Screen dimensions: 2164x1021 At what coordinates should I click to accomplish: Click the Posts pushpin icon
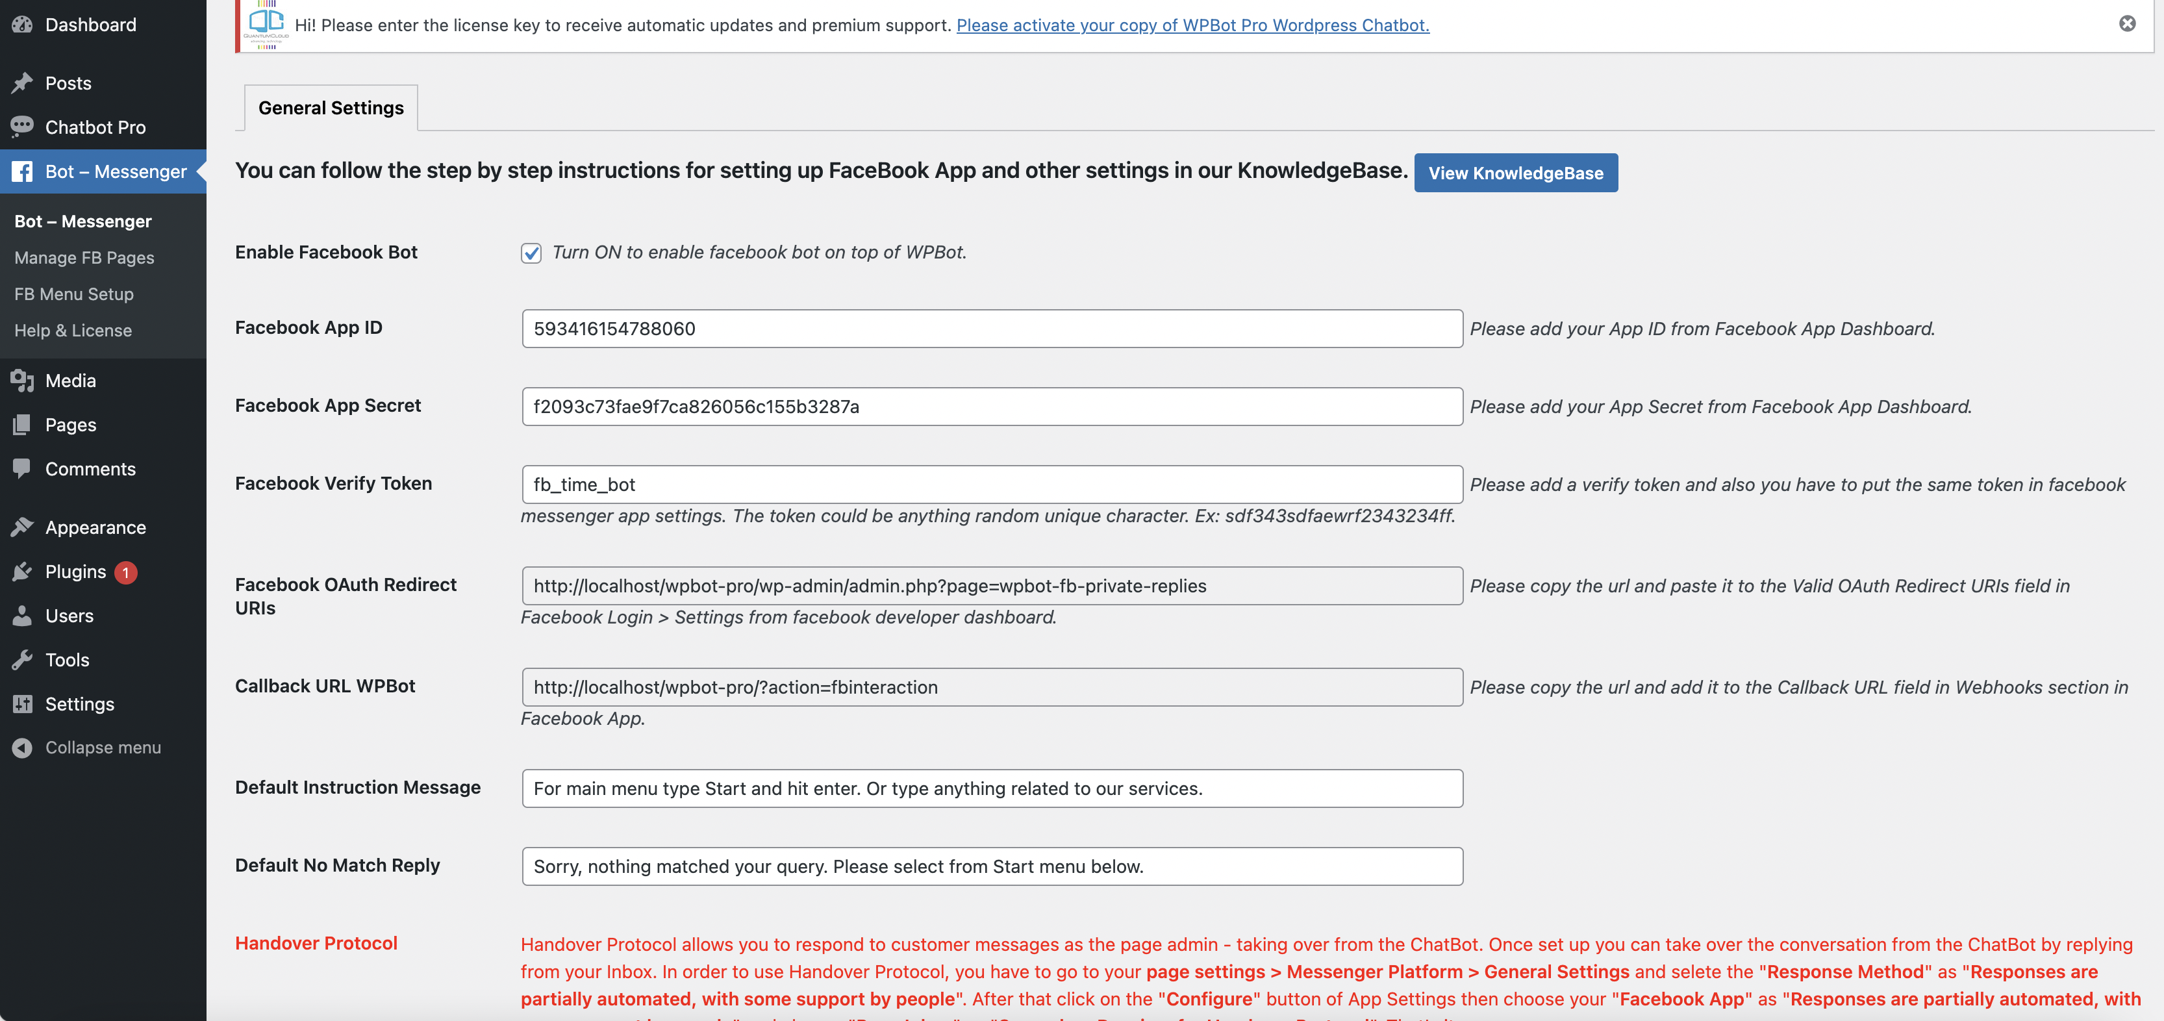[22, 82]
